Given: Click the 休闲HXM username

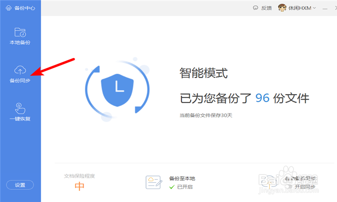Looking at the screenshot, I should point(300,8).
